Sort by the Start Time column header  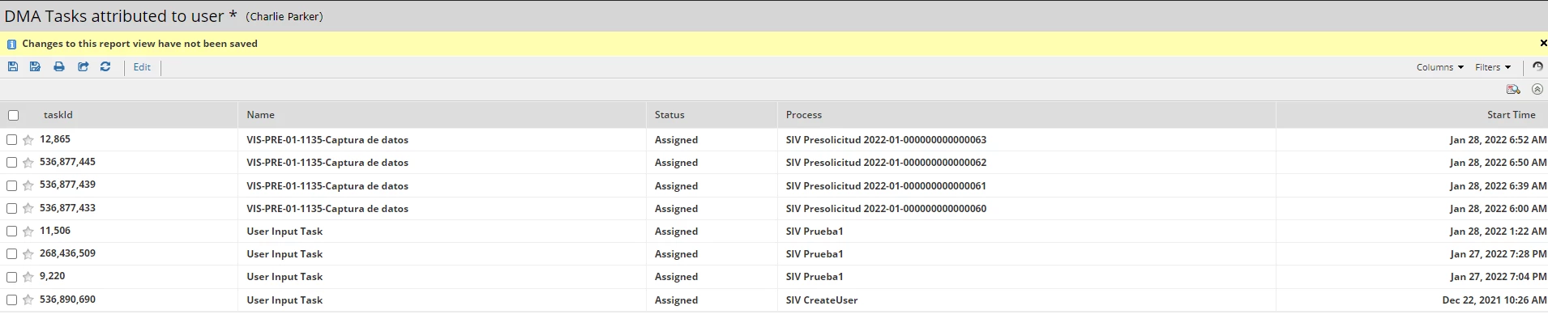pos(1511,115)
